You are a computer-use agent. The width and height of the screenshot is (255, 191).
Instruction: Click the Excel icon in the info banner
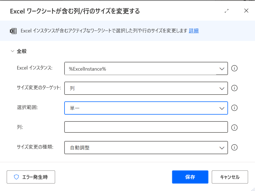click(x=13, y=31)
